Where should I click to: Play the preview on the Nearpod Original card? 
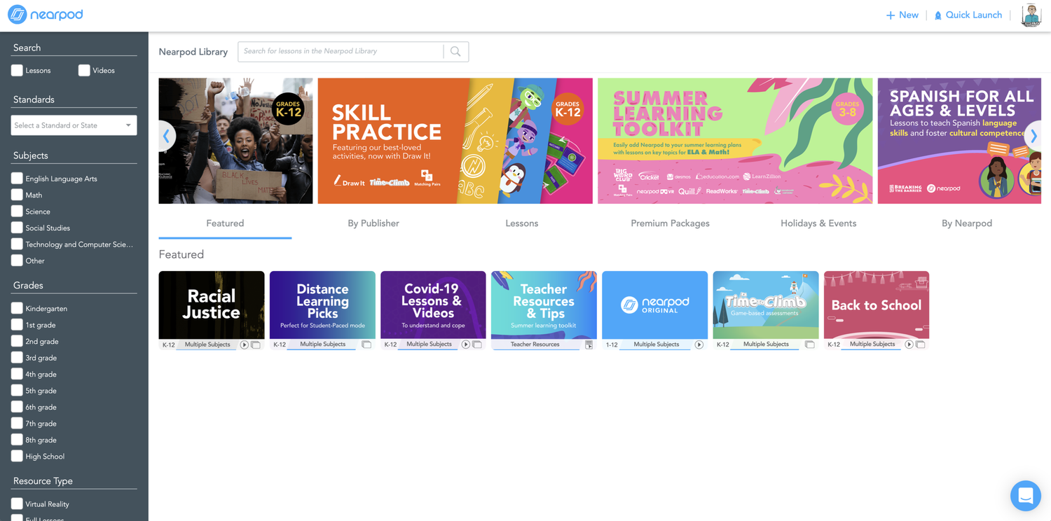(699, 344)
